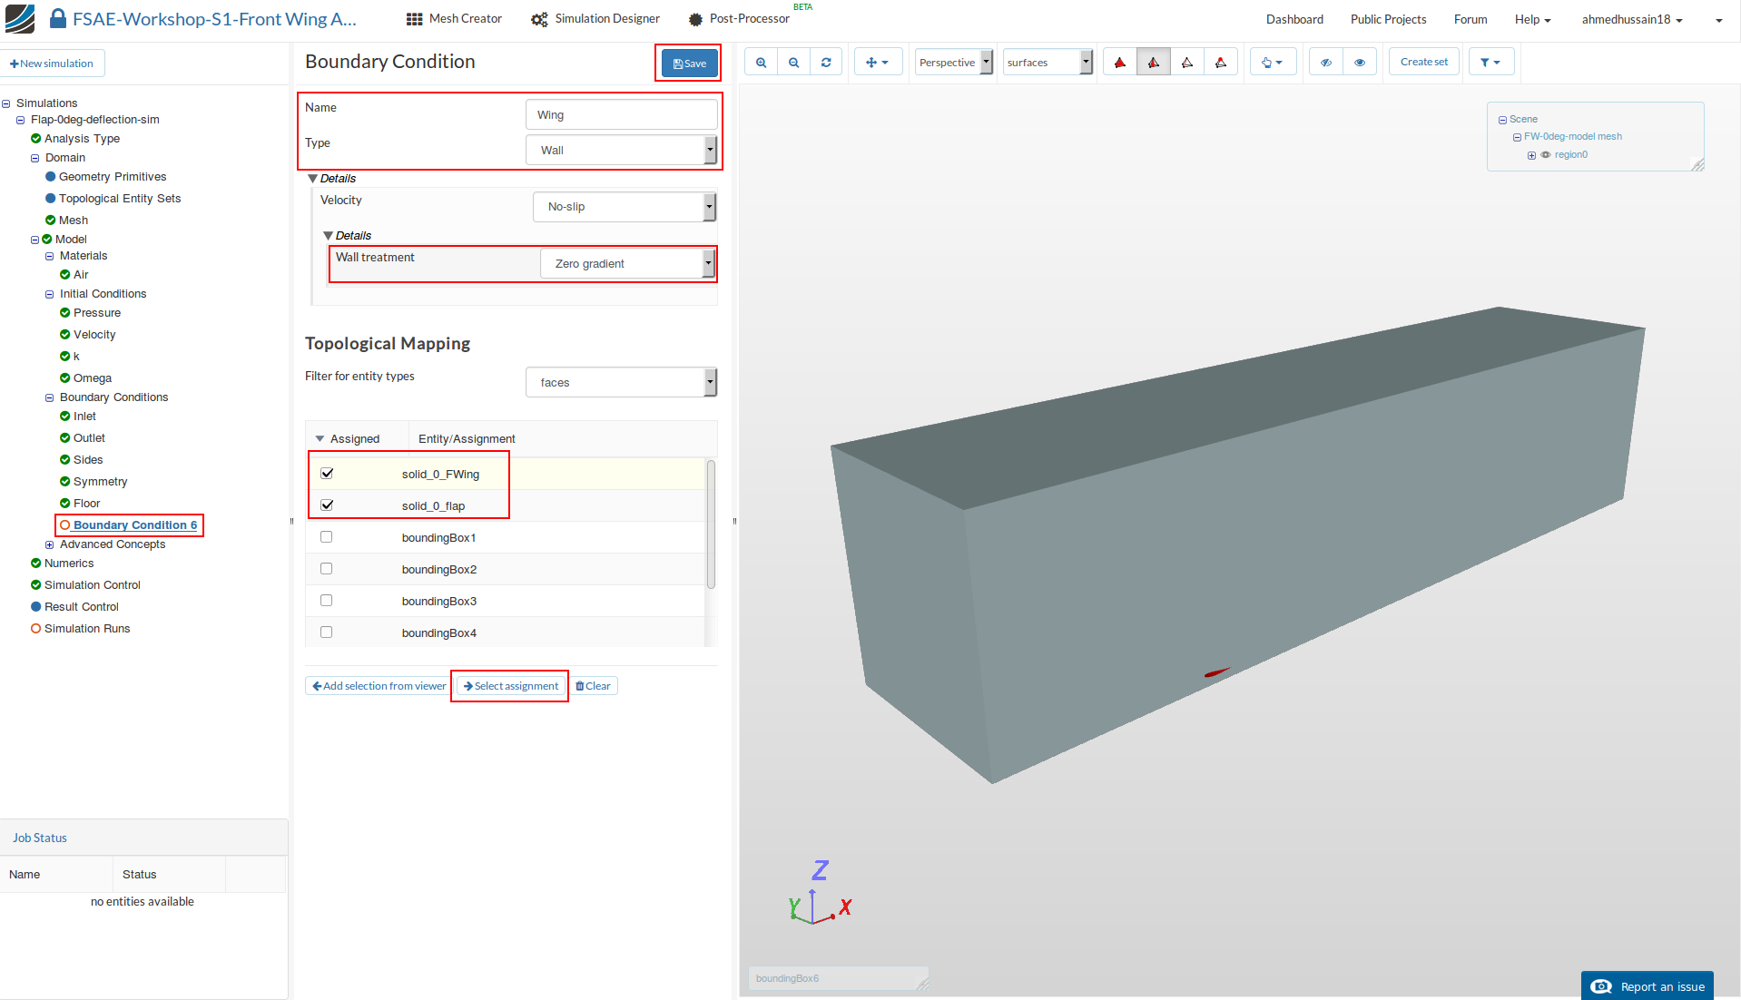Viewport: 1741px width, 1000px height.
Task: Click the Zoom Out magnifier tool
Action: (793, 62)
